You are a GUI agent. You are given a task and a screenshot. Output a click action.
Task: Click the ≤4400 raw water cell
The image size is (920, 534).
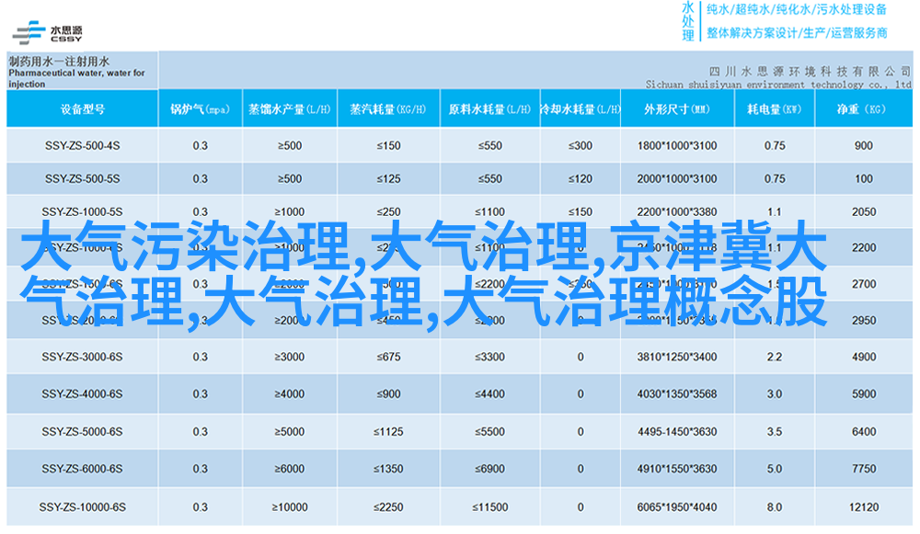pyautogui.click(x=490, y=394)
